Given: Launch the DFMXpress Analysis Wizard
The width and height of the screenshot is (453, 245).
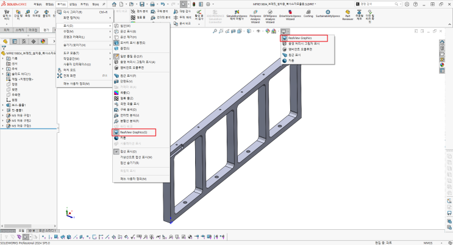Looking at the screenshot, I should point(270,16).
